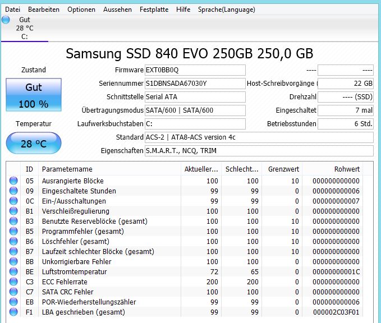Viewport: 381px width, 323px height.
Task: Select the Eingeschaltete Stunden parameter name
Action: click(79, 191)
